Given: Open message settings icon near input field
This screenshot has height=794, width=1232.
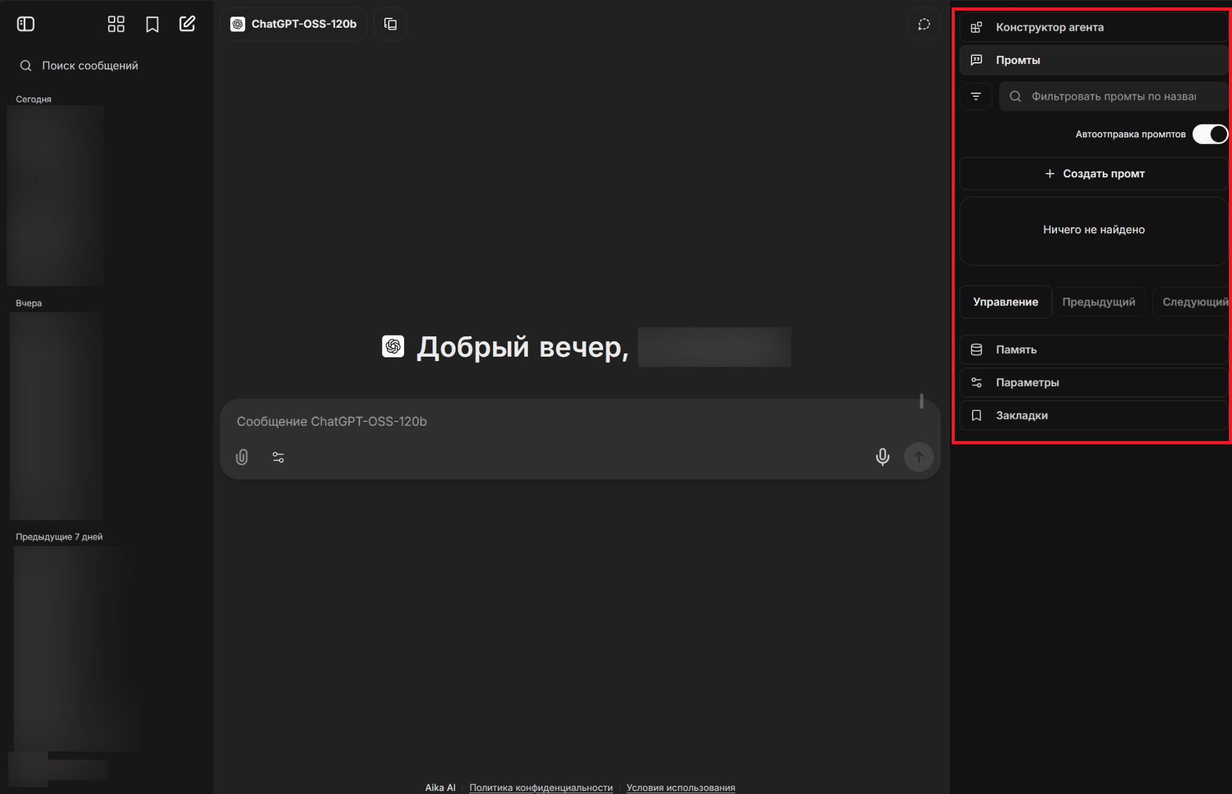Looking at the screenshot, I should click(x=278, y=457).
